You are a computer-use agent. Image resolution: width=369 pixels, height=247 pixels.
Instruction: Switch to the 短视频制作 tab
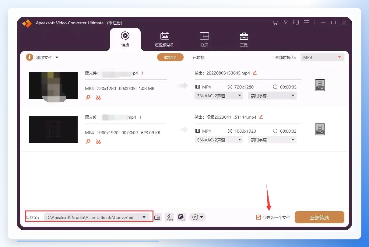(x=164, y=39)
